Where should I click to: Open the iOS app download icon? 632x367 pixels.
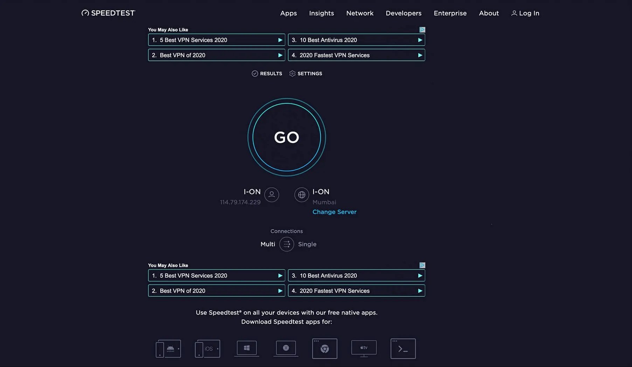pos(208,348)
